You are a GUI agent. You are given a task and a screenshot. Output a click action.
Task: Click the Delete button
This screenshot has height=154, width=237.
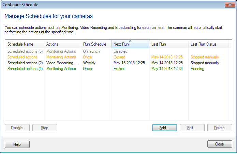[219, 128]
